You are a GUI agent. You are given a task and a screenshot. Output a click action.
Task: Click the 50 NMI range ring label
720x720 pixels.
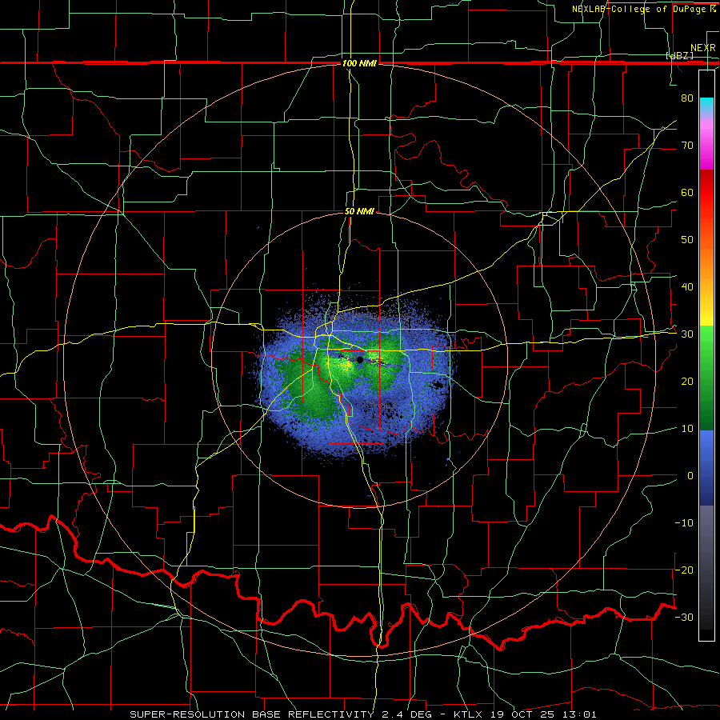pos(359,212)
